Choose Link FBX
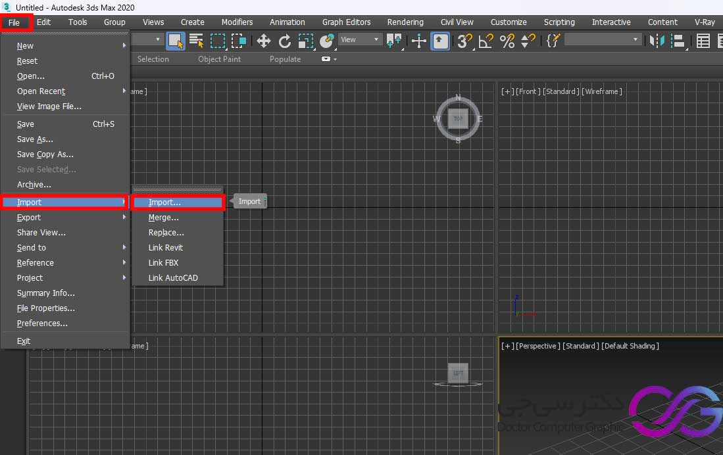The width and height of the screenshot is (723, 455). pyautogui.click(x=178, y=263)
